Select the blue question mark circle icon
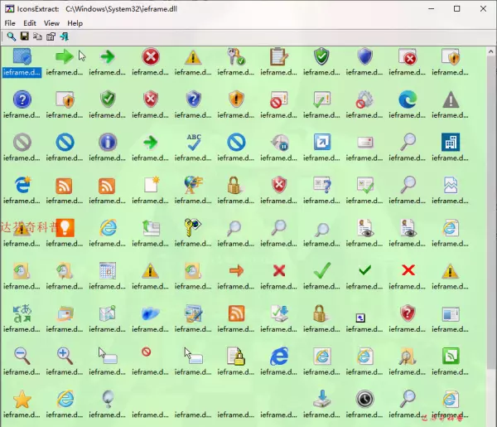The width and height of the screenshot is (497, 427). tap(22, 99)
